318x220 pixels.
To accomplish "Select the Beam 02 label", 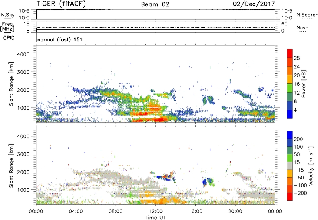I will (155, 4).
